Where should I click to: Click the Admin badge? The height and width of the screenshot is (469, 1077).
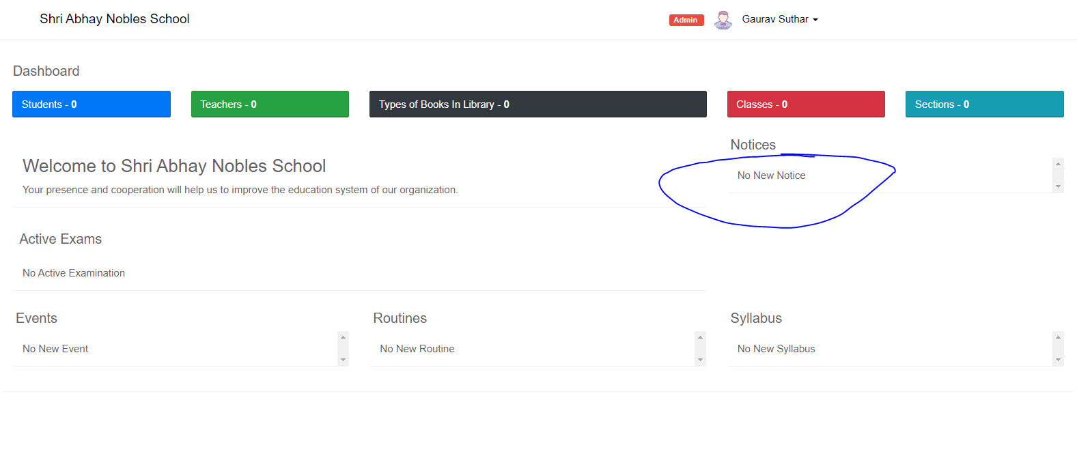pyautogui.click(x=686, y=20)
